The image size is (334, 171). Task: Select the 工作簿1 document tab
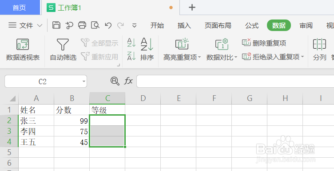[111, 8]
